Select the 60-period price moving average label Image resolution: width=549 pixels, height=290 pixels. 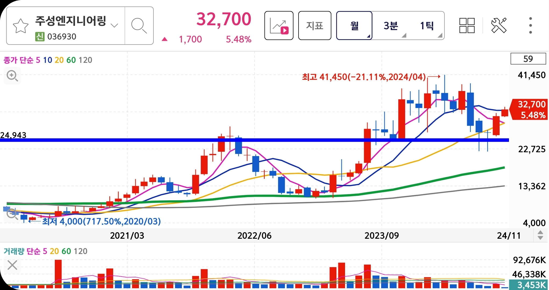tap(71, 60)
